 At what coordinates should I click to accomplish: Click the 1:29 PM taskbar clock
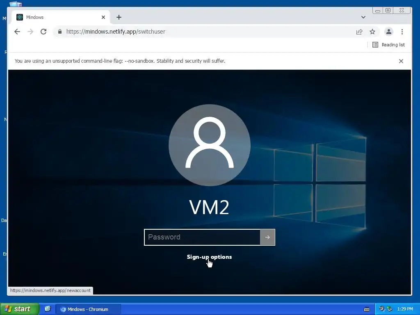tap(405, 309)
